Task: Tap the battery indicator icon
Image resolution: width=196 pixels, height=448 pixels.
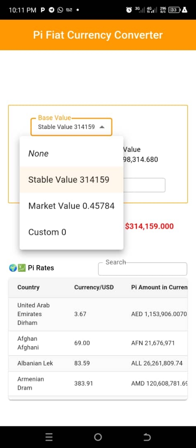Action: [x=174, y=10]
